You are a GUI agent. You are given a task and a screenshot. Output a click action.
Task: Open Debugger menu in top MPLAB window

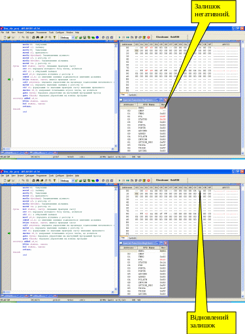point(29,33)
